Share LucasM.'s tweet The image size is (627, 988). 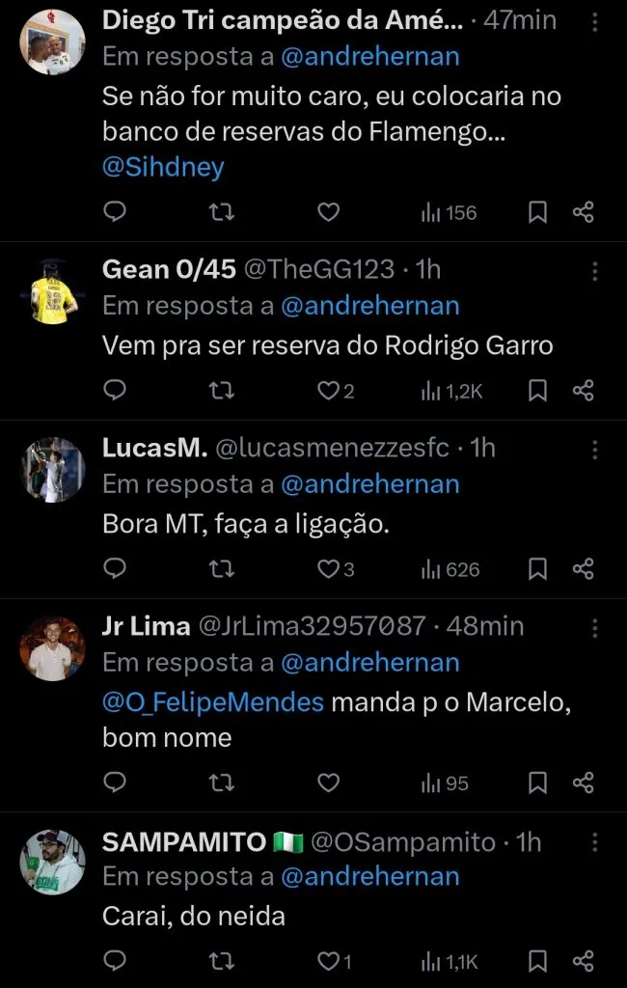click(x=583, y=569)
